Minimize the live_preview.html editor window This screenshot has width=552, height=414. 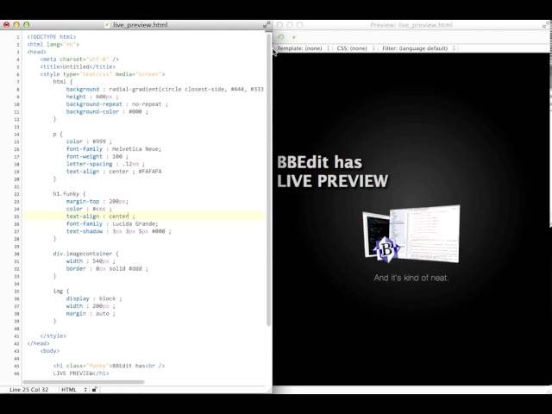coord(16,25)
